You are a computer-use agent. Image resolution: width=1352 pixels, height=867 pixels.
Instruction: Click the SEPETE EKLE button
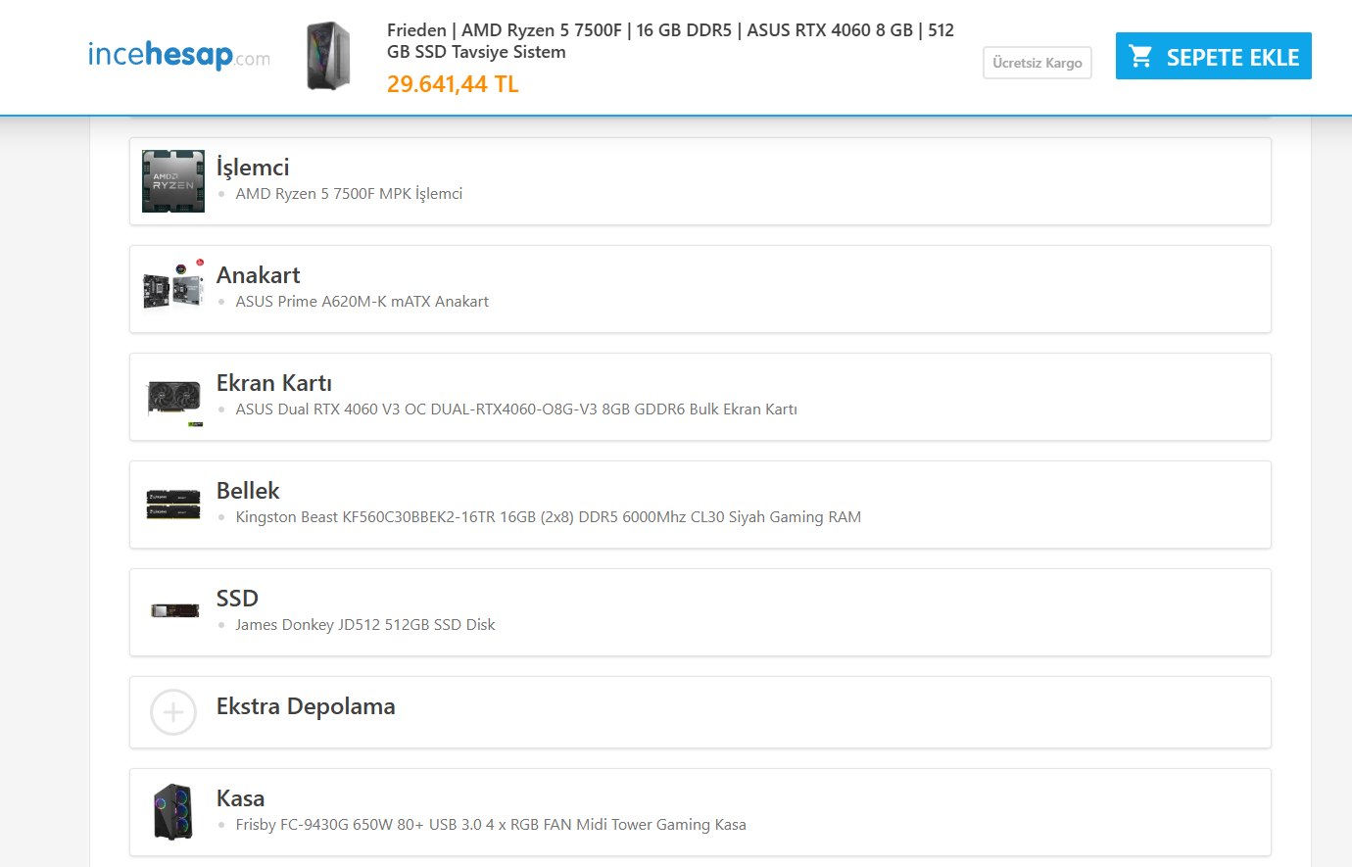pos(1213,56)
